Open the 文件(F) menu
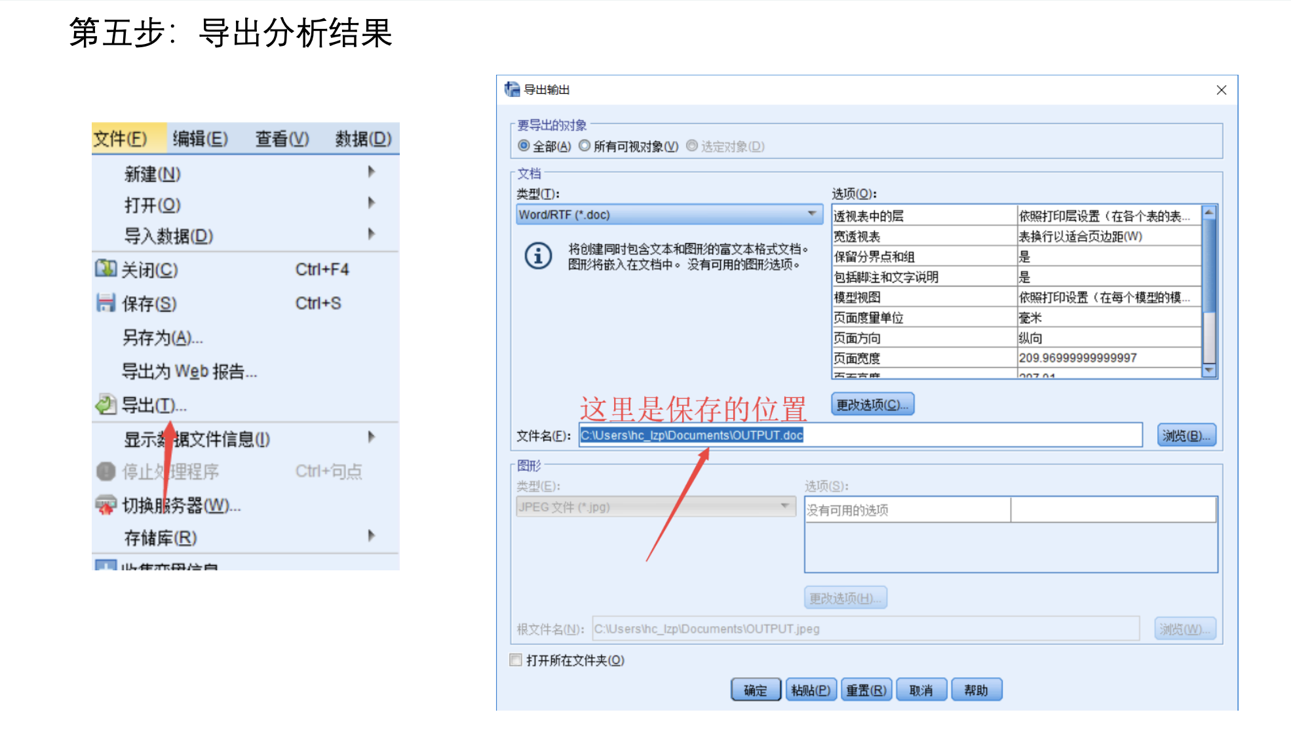The image size is (1291, 729). (121, 139)
